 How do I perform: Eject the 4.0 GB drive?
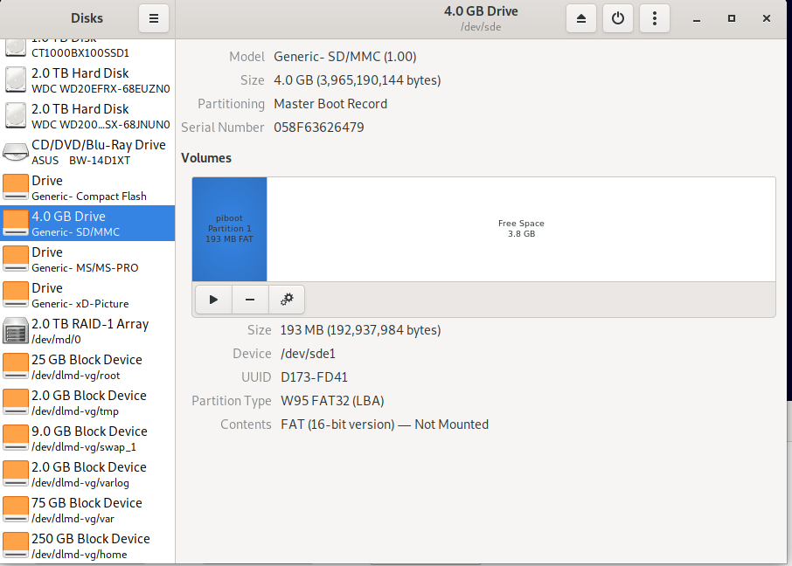(580, 18)
